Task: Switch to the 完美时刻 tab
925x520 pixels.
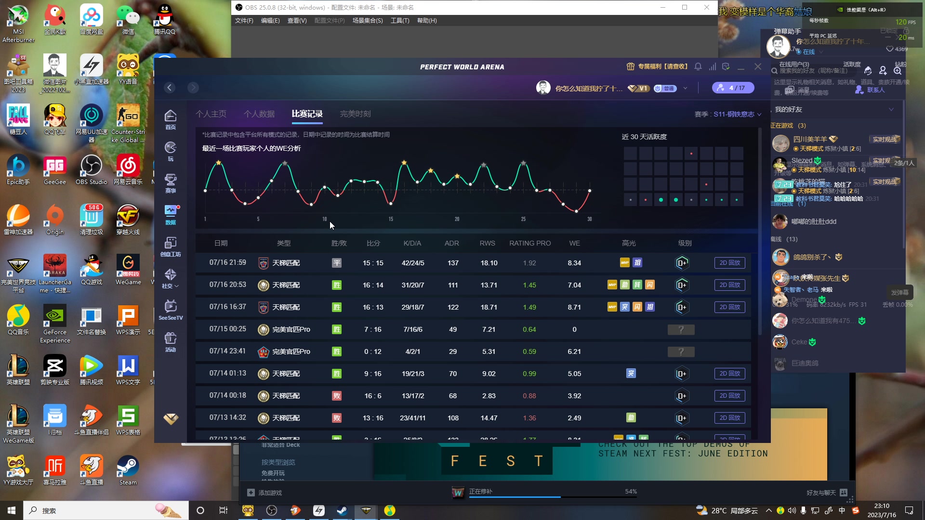Action: [x=356, y=114]
